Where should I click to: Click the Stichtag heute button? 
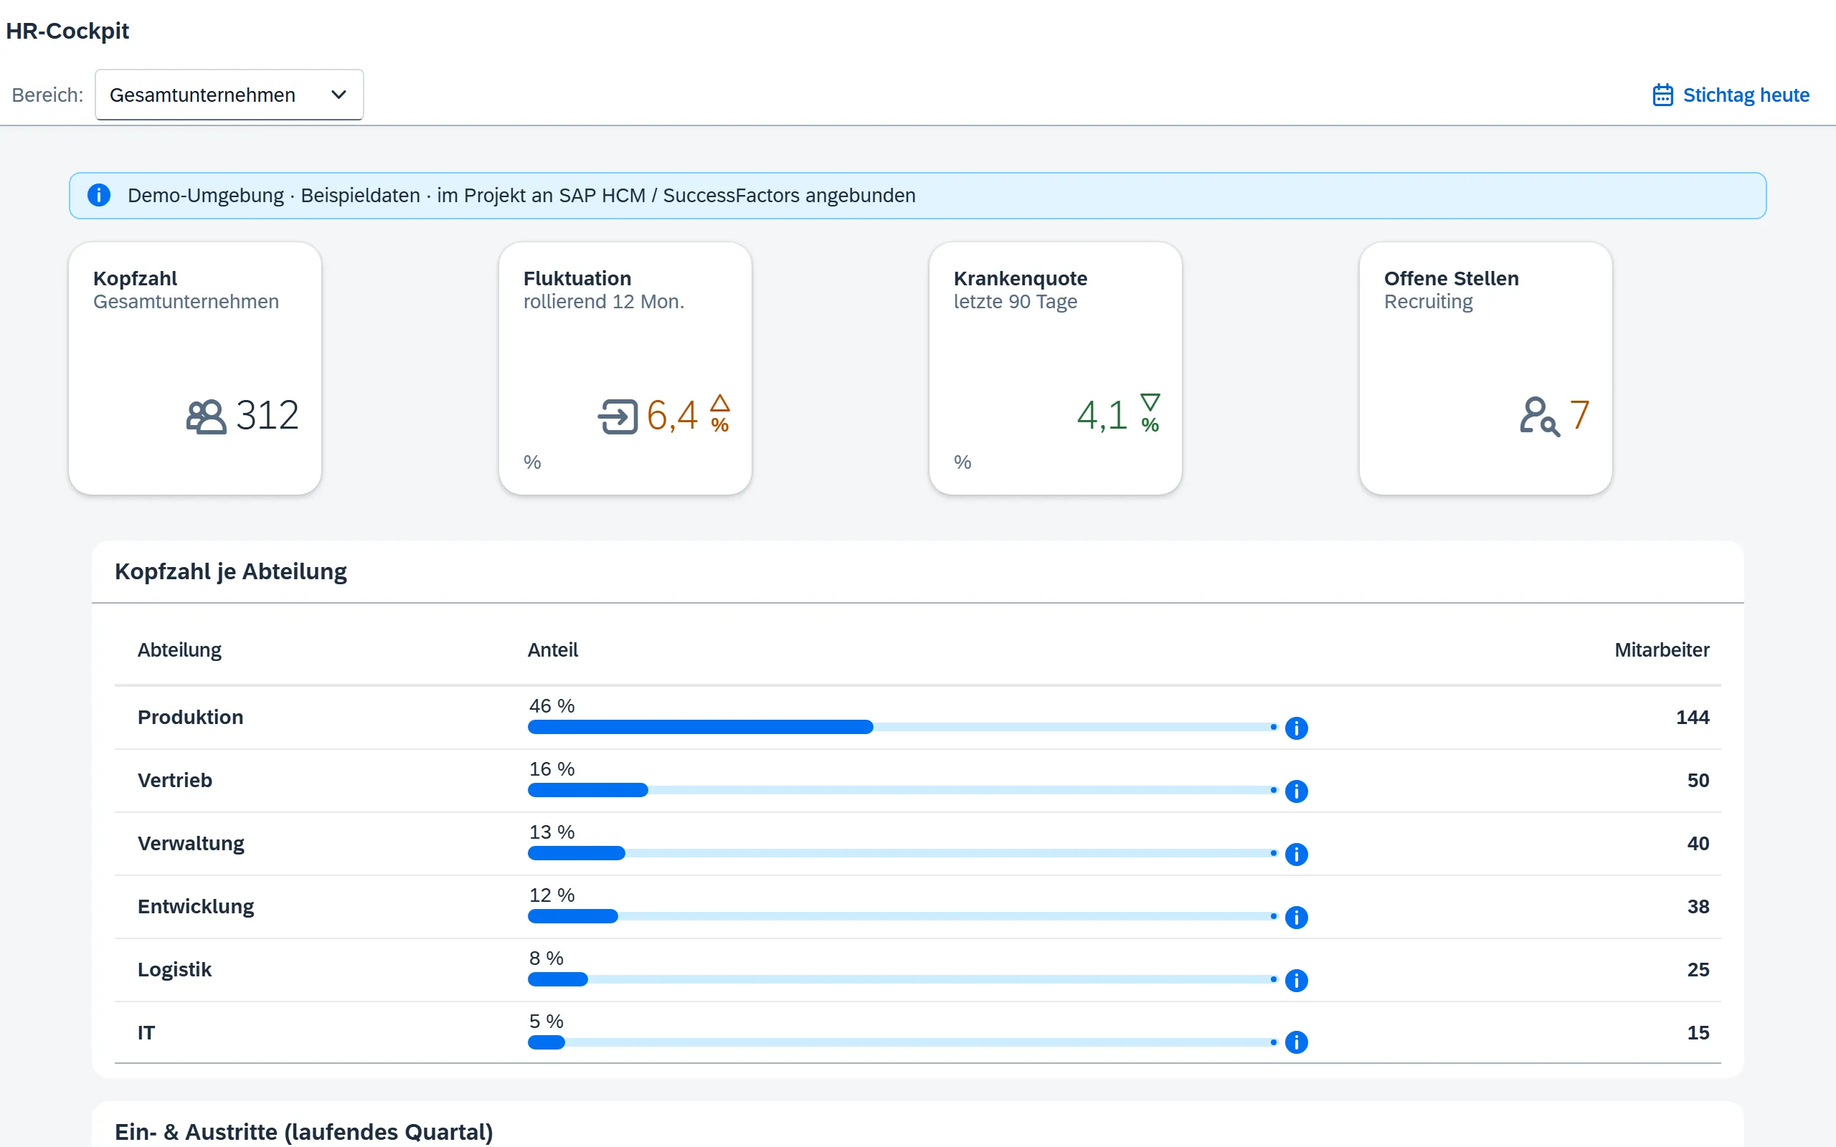tap(1731, 95)
